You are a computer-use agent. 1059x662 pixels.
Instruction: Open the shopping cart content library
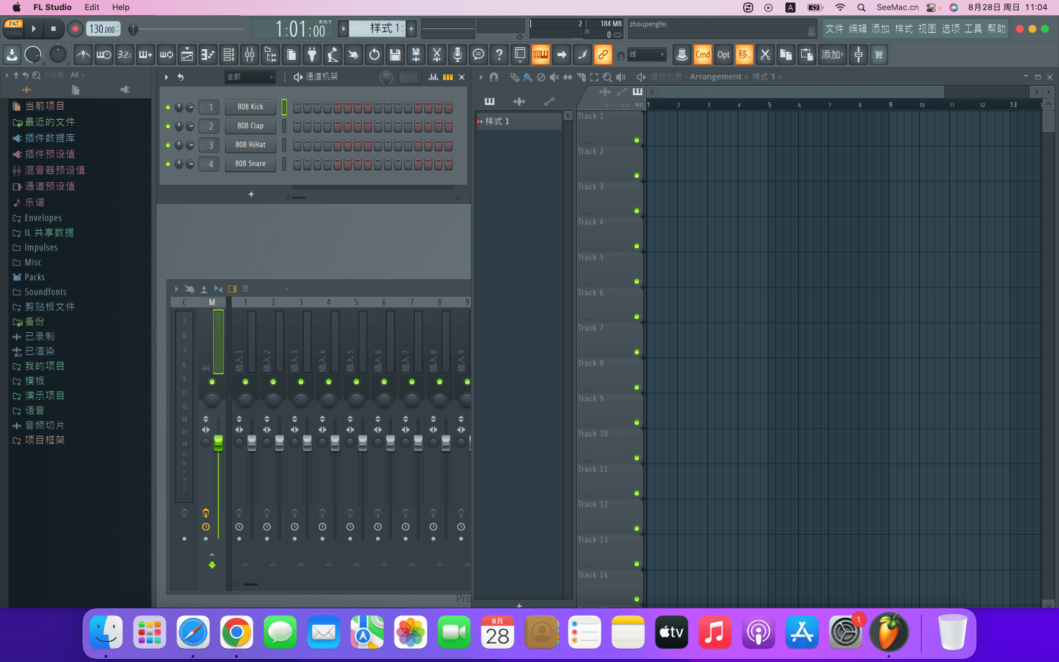pos(878,55)
